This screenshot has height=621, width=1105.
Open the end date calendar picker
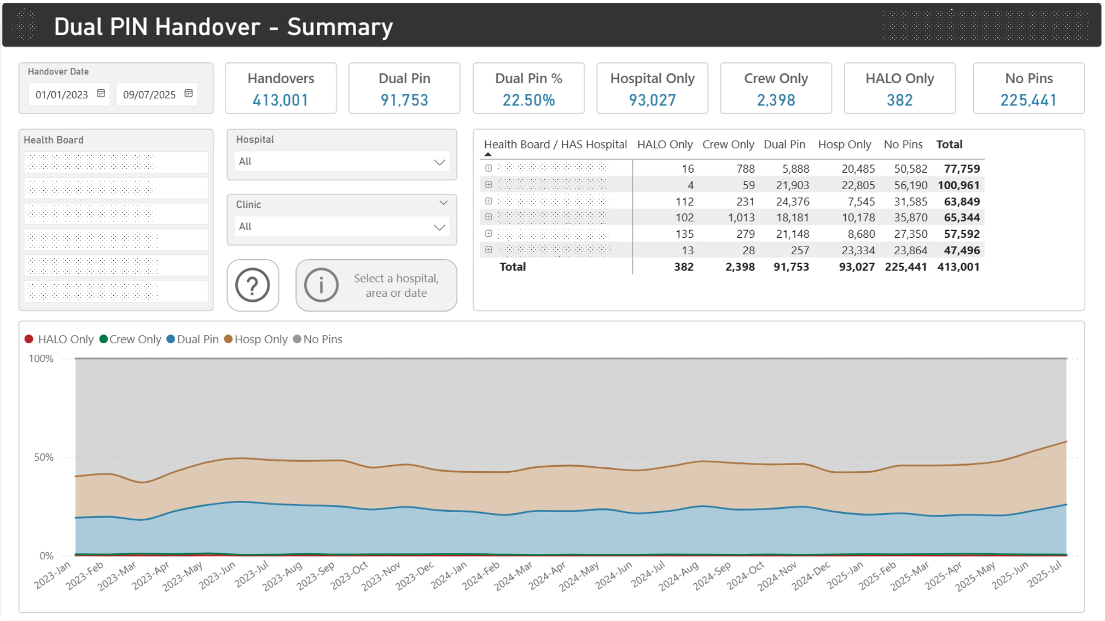pos(189,94)
